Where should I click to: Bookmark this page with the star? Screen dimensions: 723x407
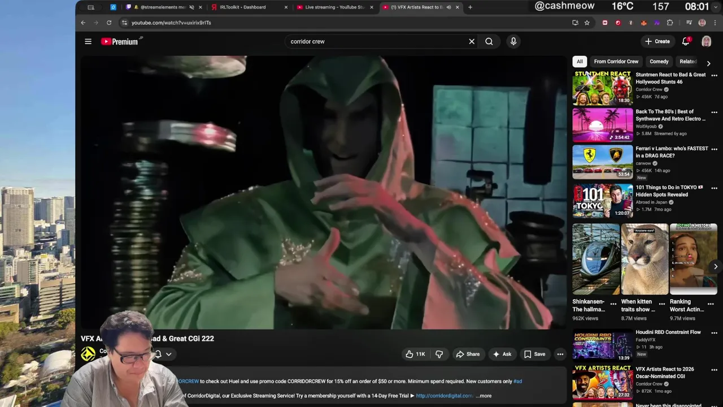coord(587,23)
